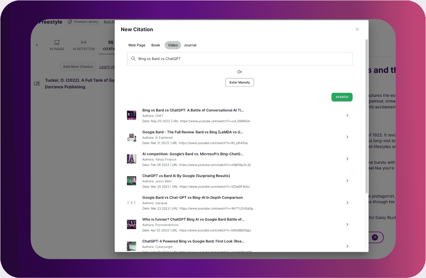Open the Citation tool tab in background toolbar
The width and height of the screenshot is (426, 278).
pos(109,45)
